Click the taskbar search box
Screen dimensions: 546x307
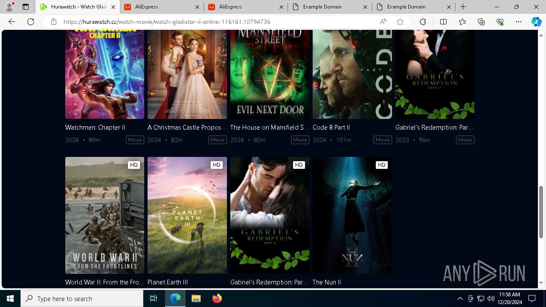click(82, 299)
